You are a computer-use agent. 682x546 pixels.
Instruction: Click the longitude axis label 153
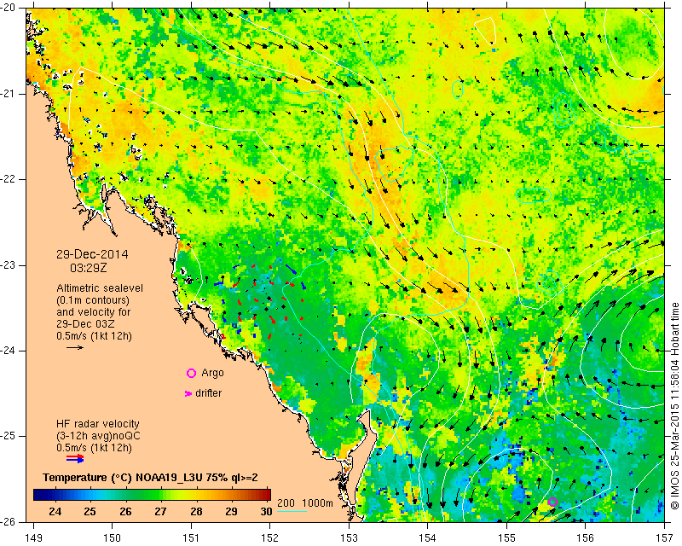click(x=350, y=538)
